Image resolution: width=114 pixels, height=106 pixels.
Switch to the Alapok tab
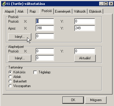(9, 11)
